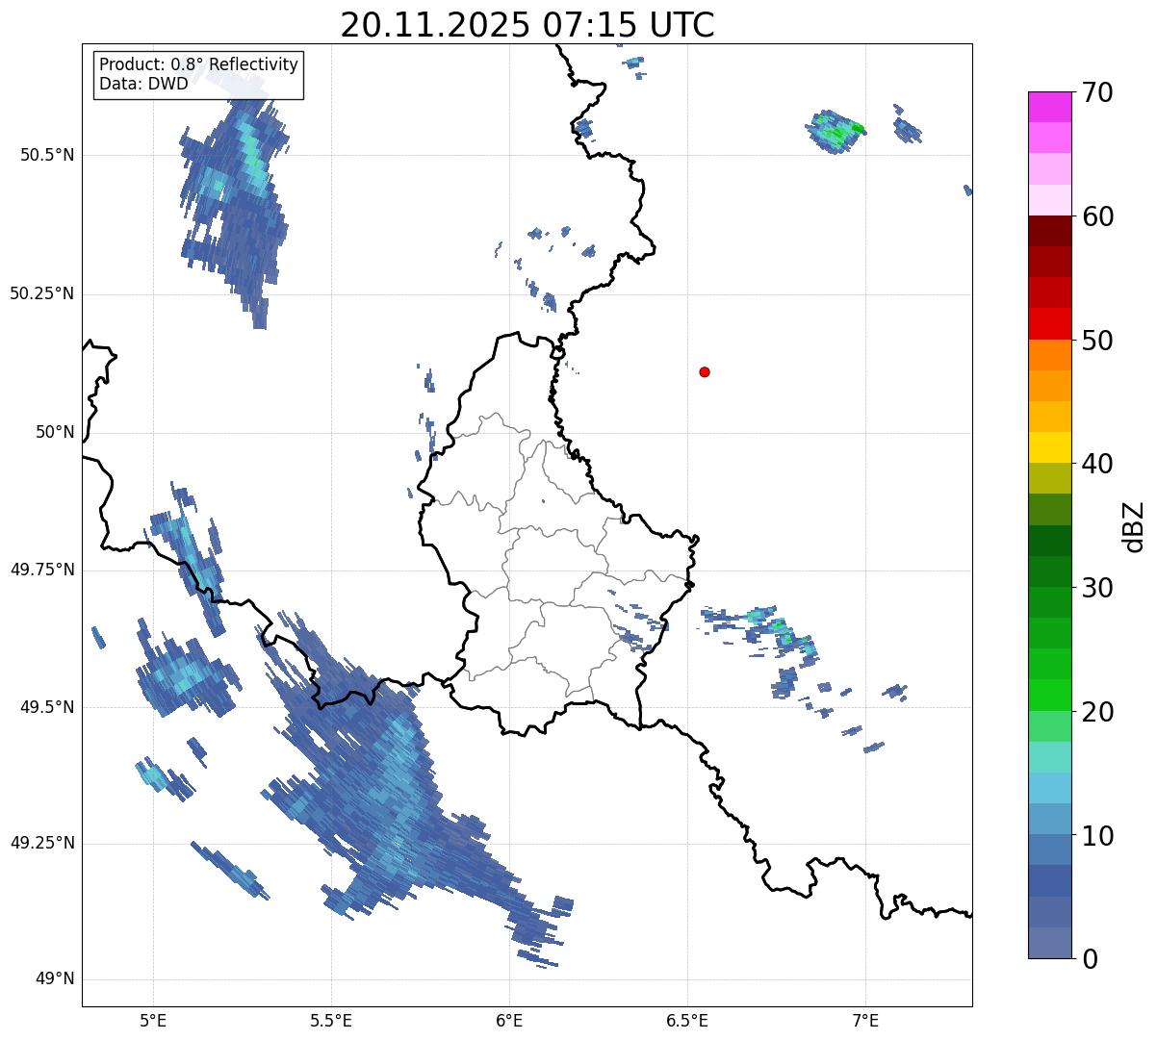Click the vertical "dBZ" colorbar title

click(1134, 526)
